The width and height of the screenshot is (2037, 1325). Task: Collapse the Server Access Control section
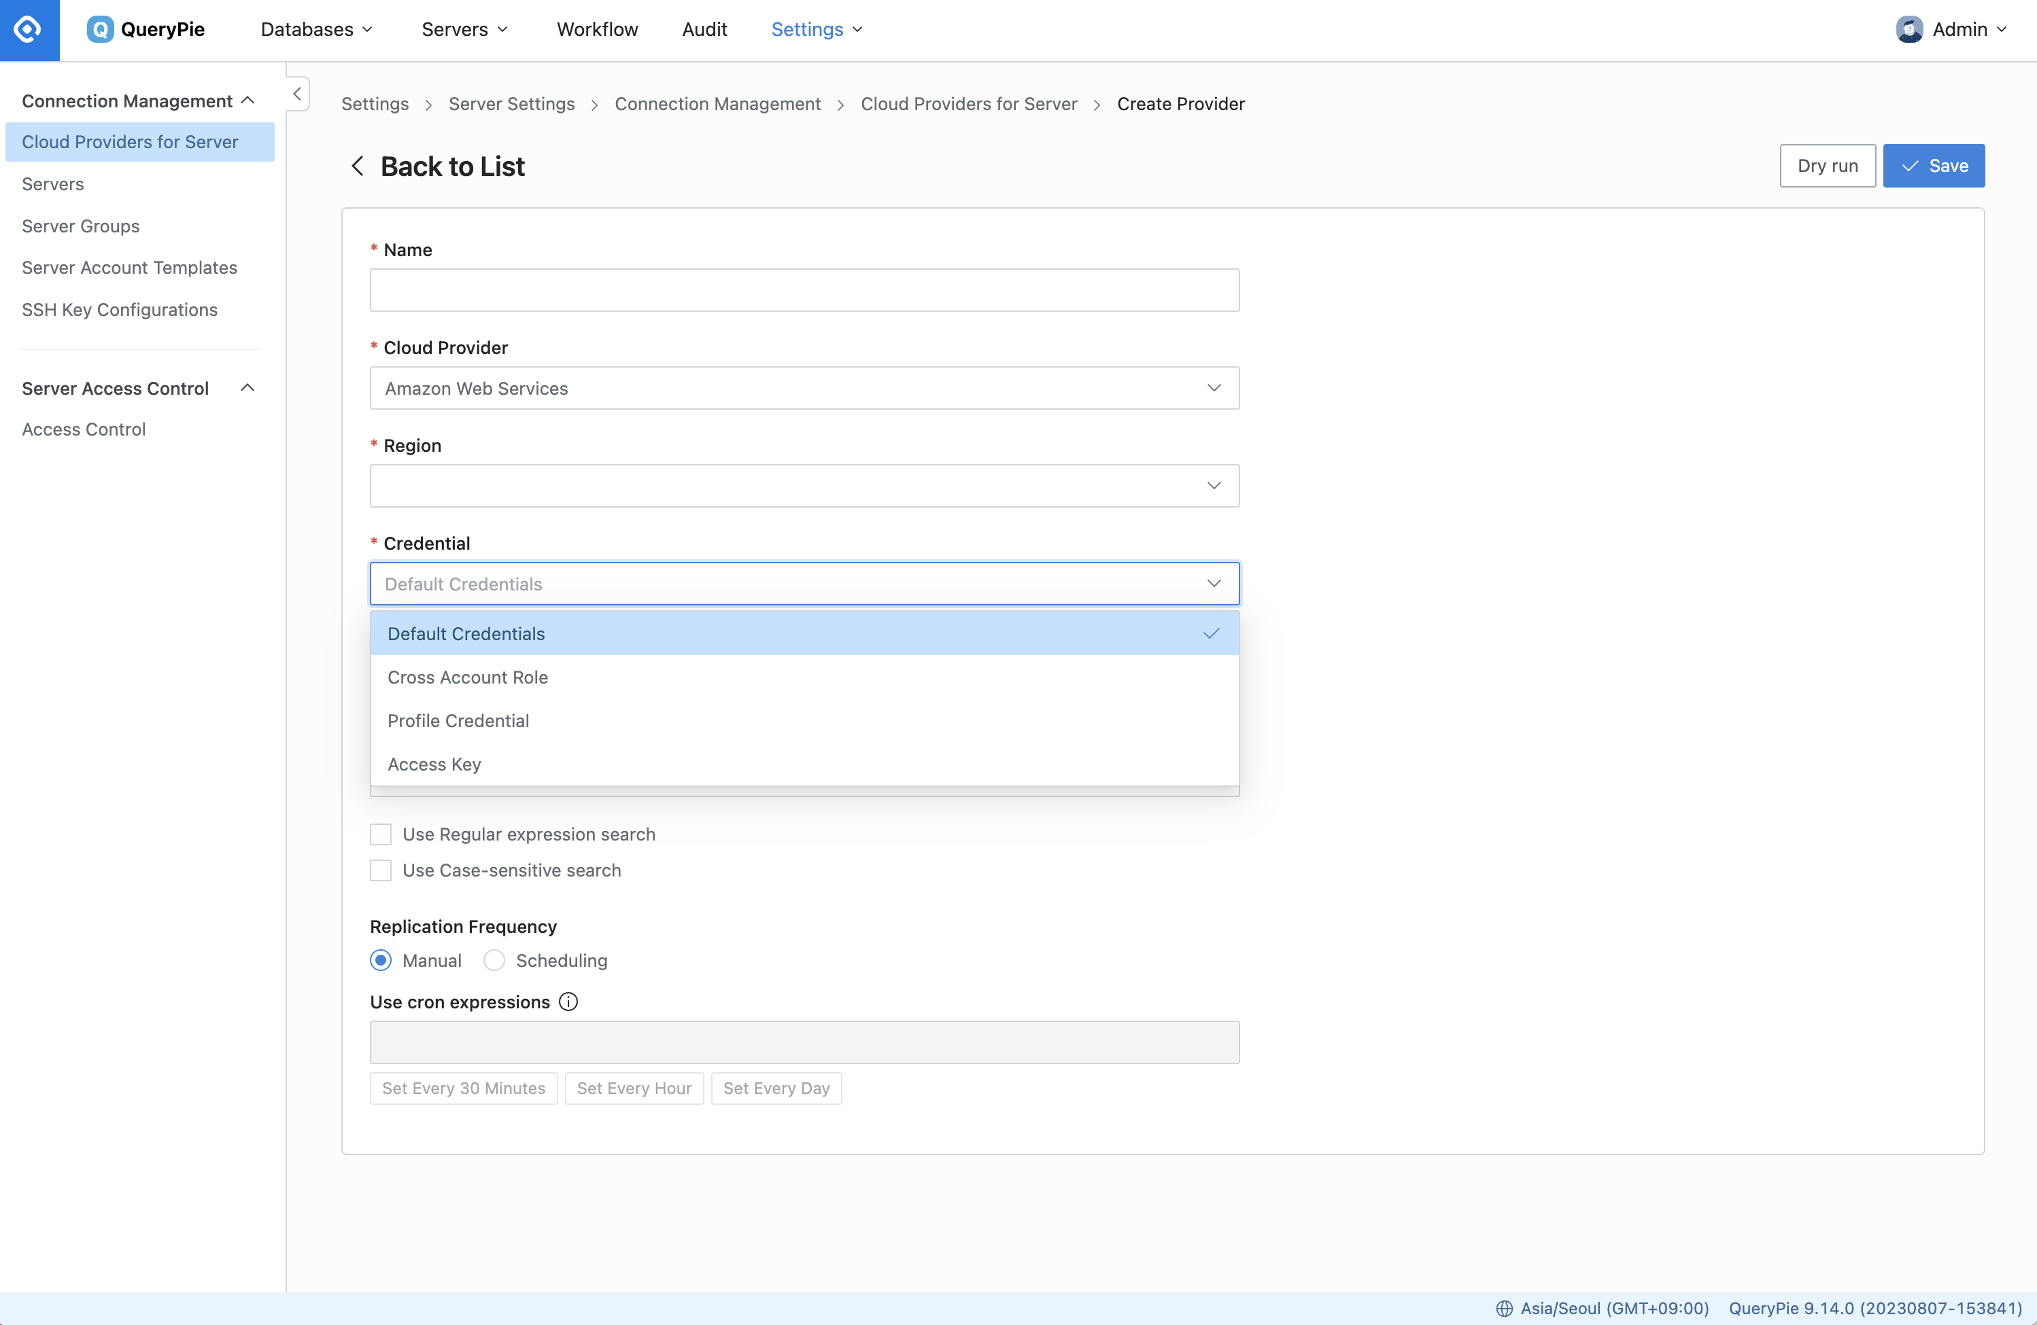coord(248,389)
